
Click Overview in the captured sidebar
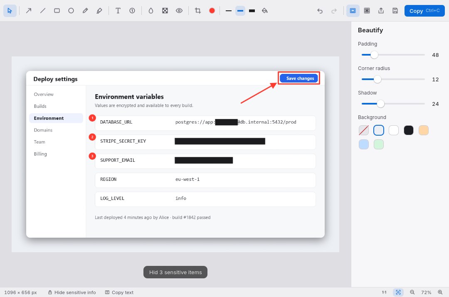click(x=44, y=94)
